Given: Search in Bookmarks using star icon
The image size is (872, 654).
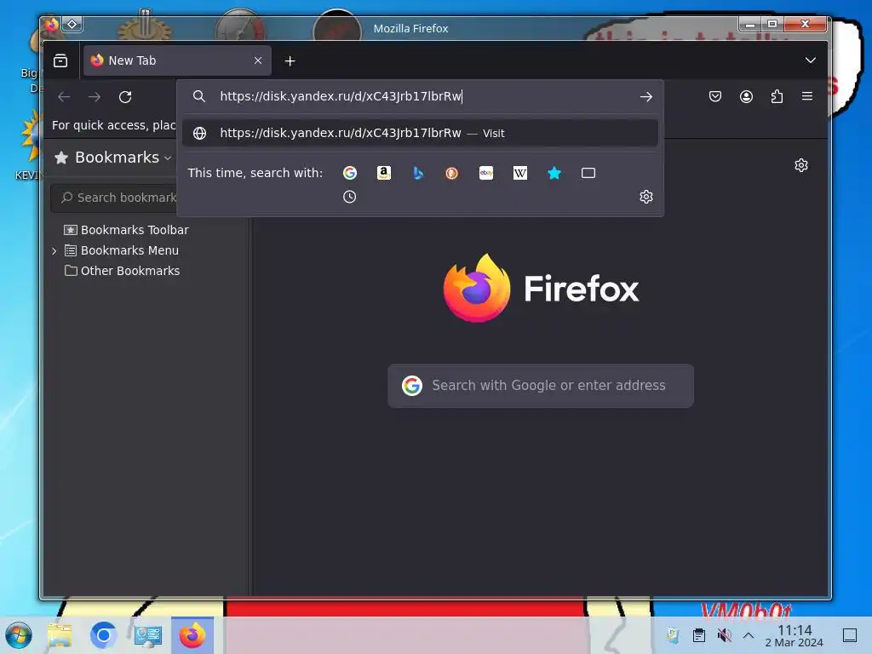Looking at the screenshot, I should tap(554, 173).
